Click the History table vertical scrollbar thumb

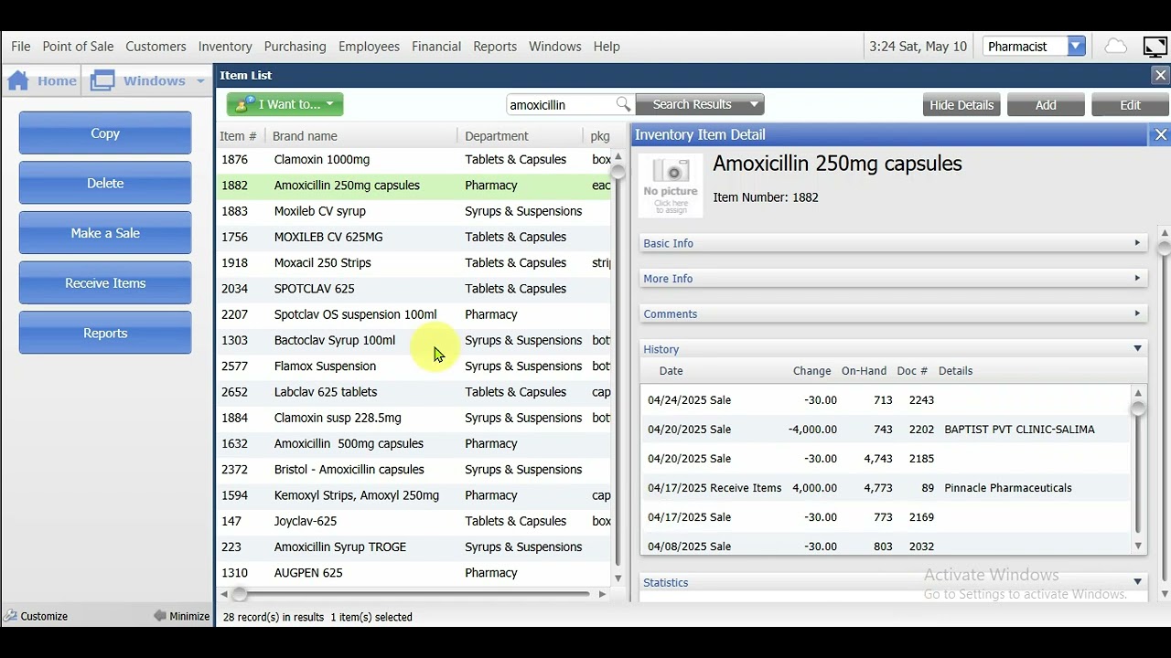coord(1138,409)
